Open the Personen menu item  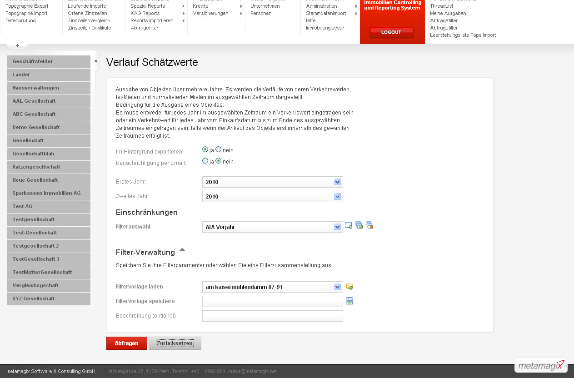coord(261,13)
